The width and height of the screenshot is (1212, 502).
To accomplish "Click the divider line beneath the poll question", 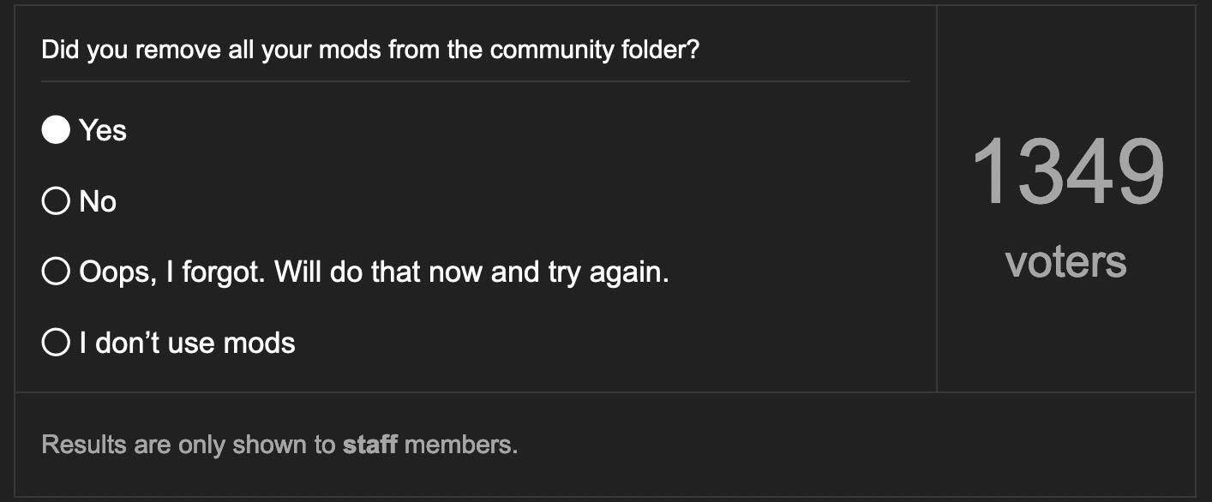I will click(476, 81).
